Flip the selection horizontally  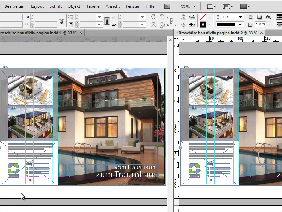153,24
